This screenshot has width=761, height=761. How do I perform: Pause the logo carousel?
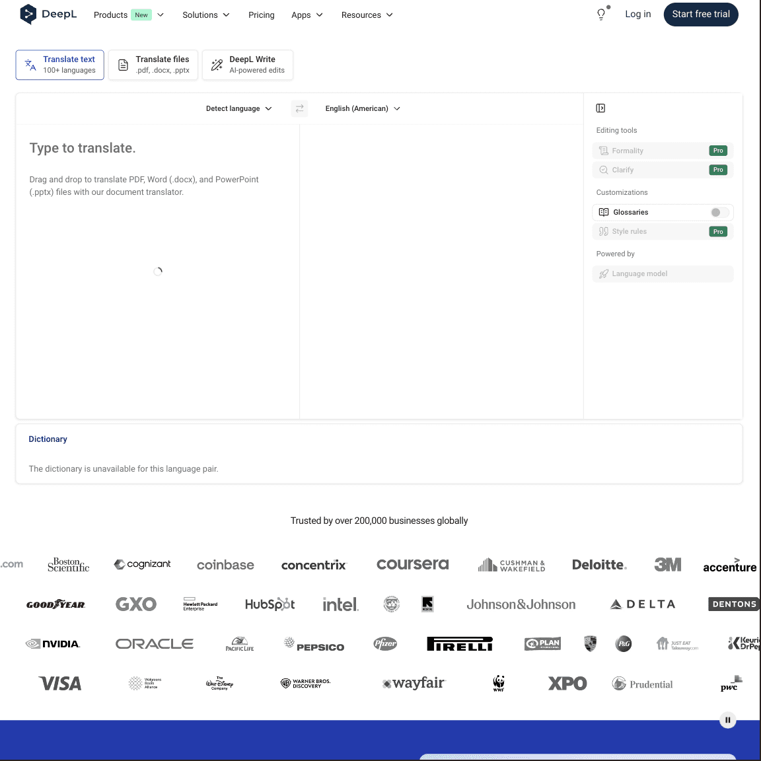727,720
